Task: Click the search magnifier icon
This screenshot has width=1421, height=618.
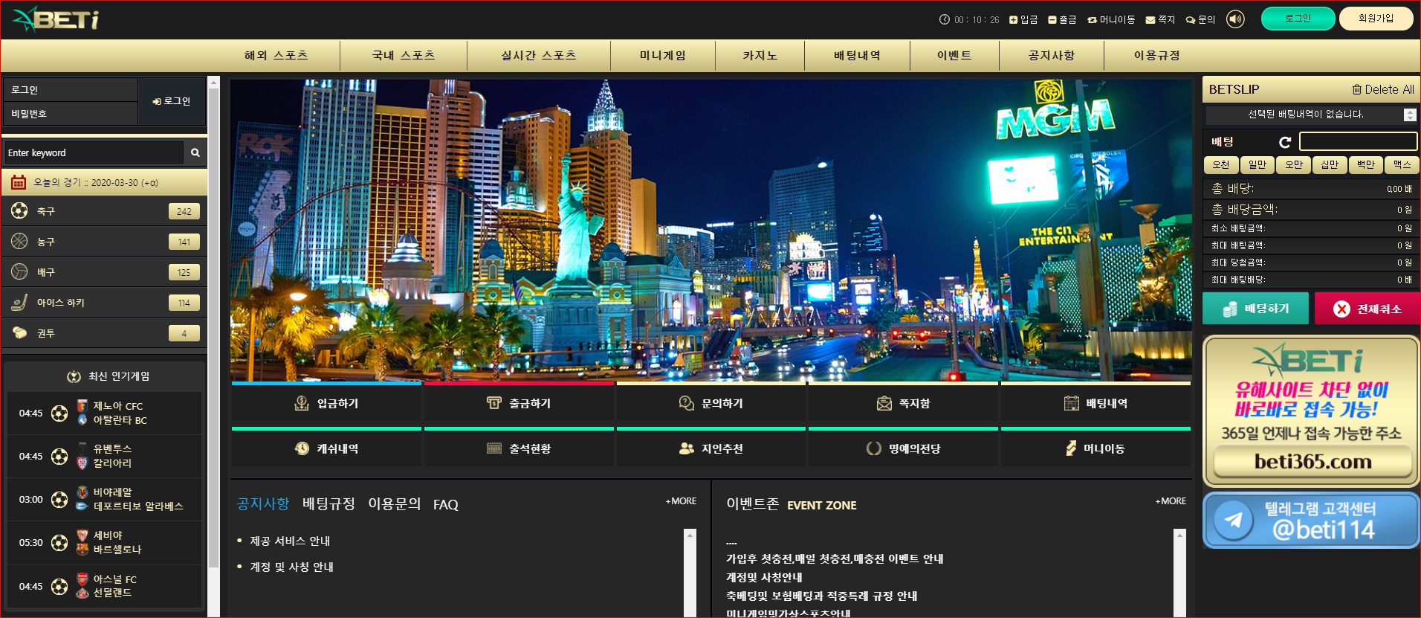Action: (x=195, y=152)
